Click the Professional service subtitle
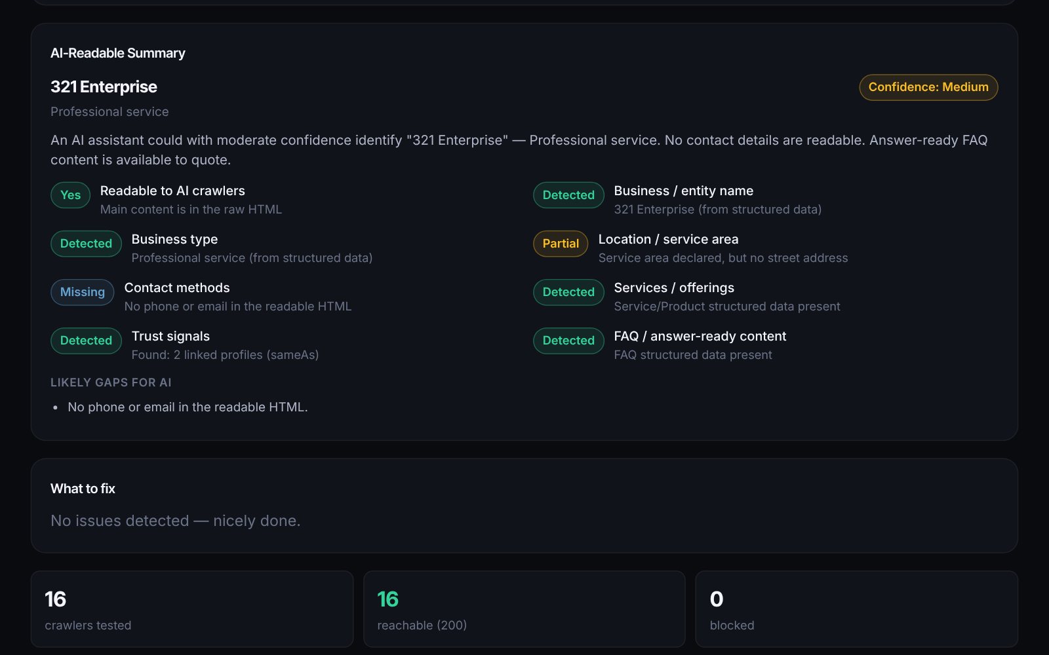 (x=109, y=111)
